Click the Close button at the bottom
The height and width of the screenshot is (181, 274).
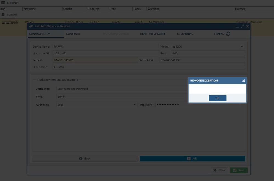(x=219, y=170)
